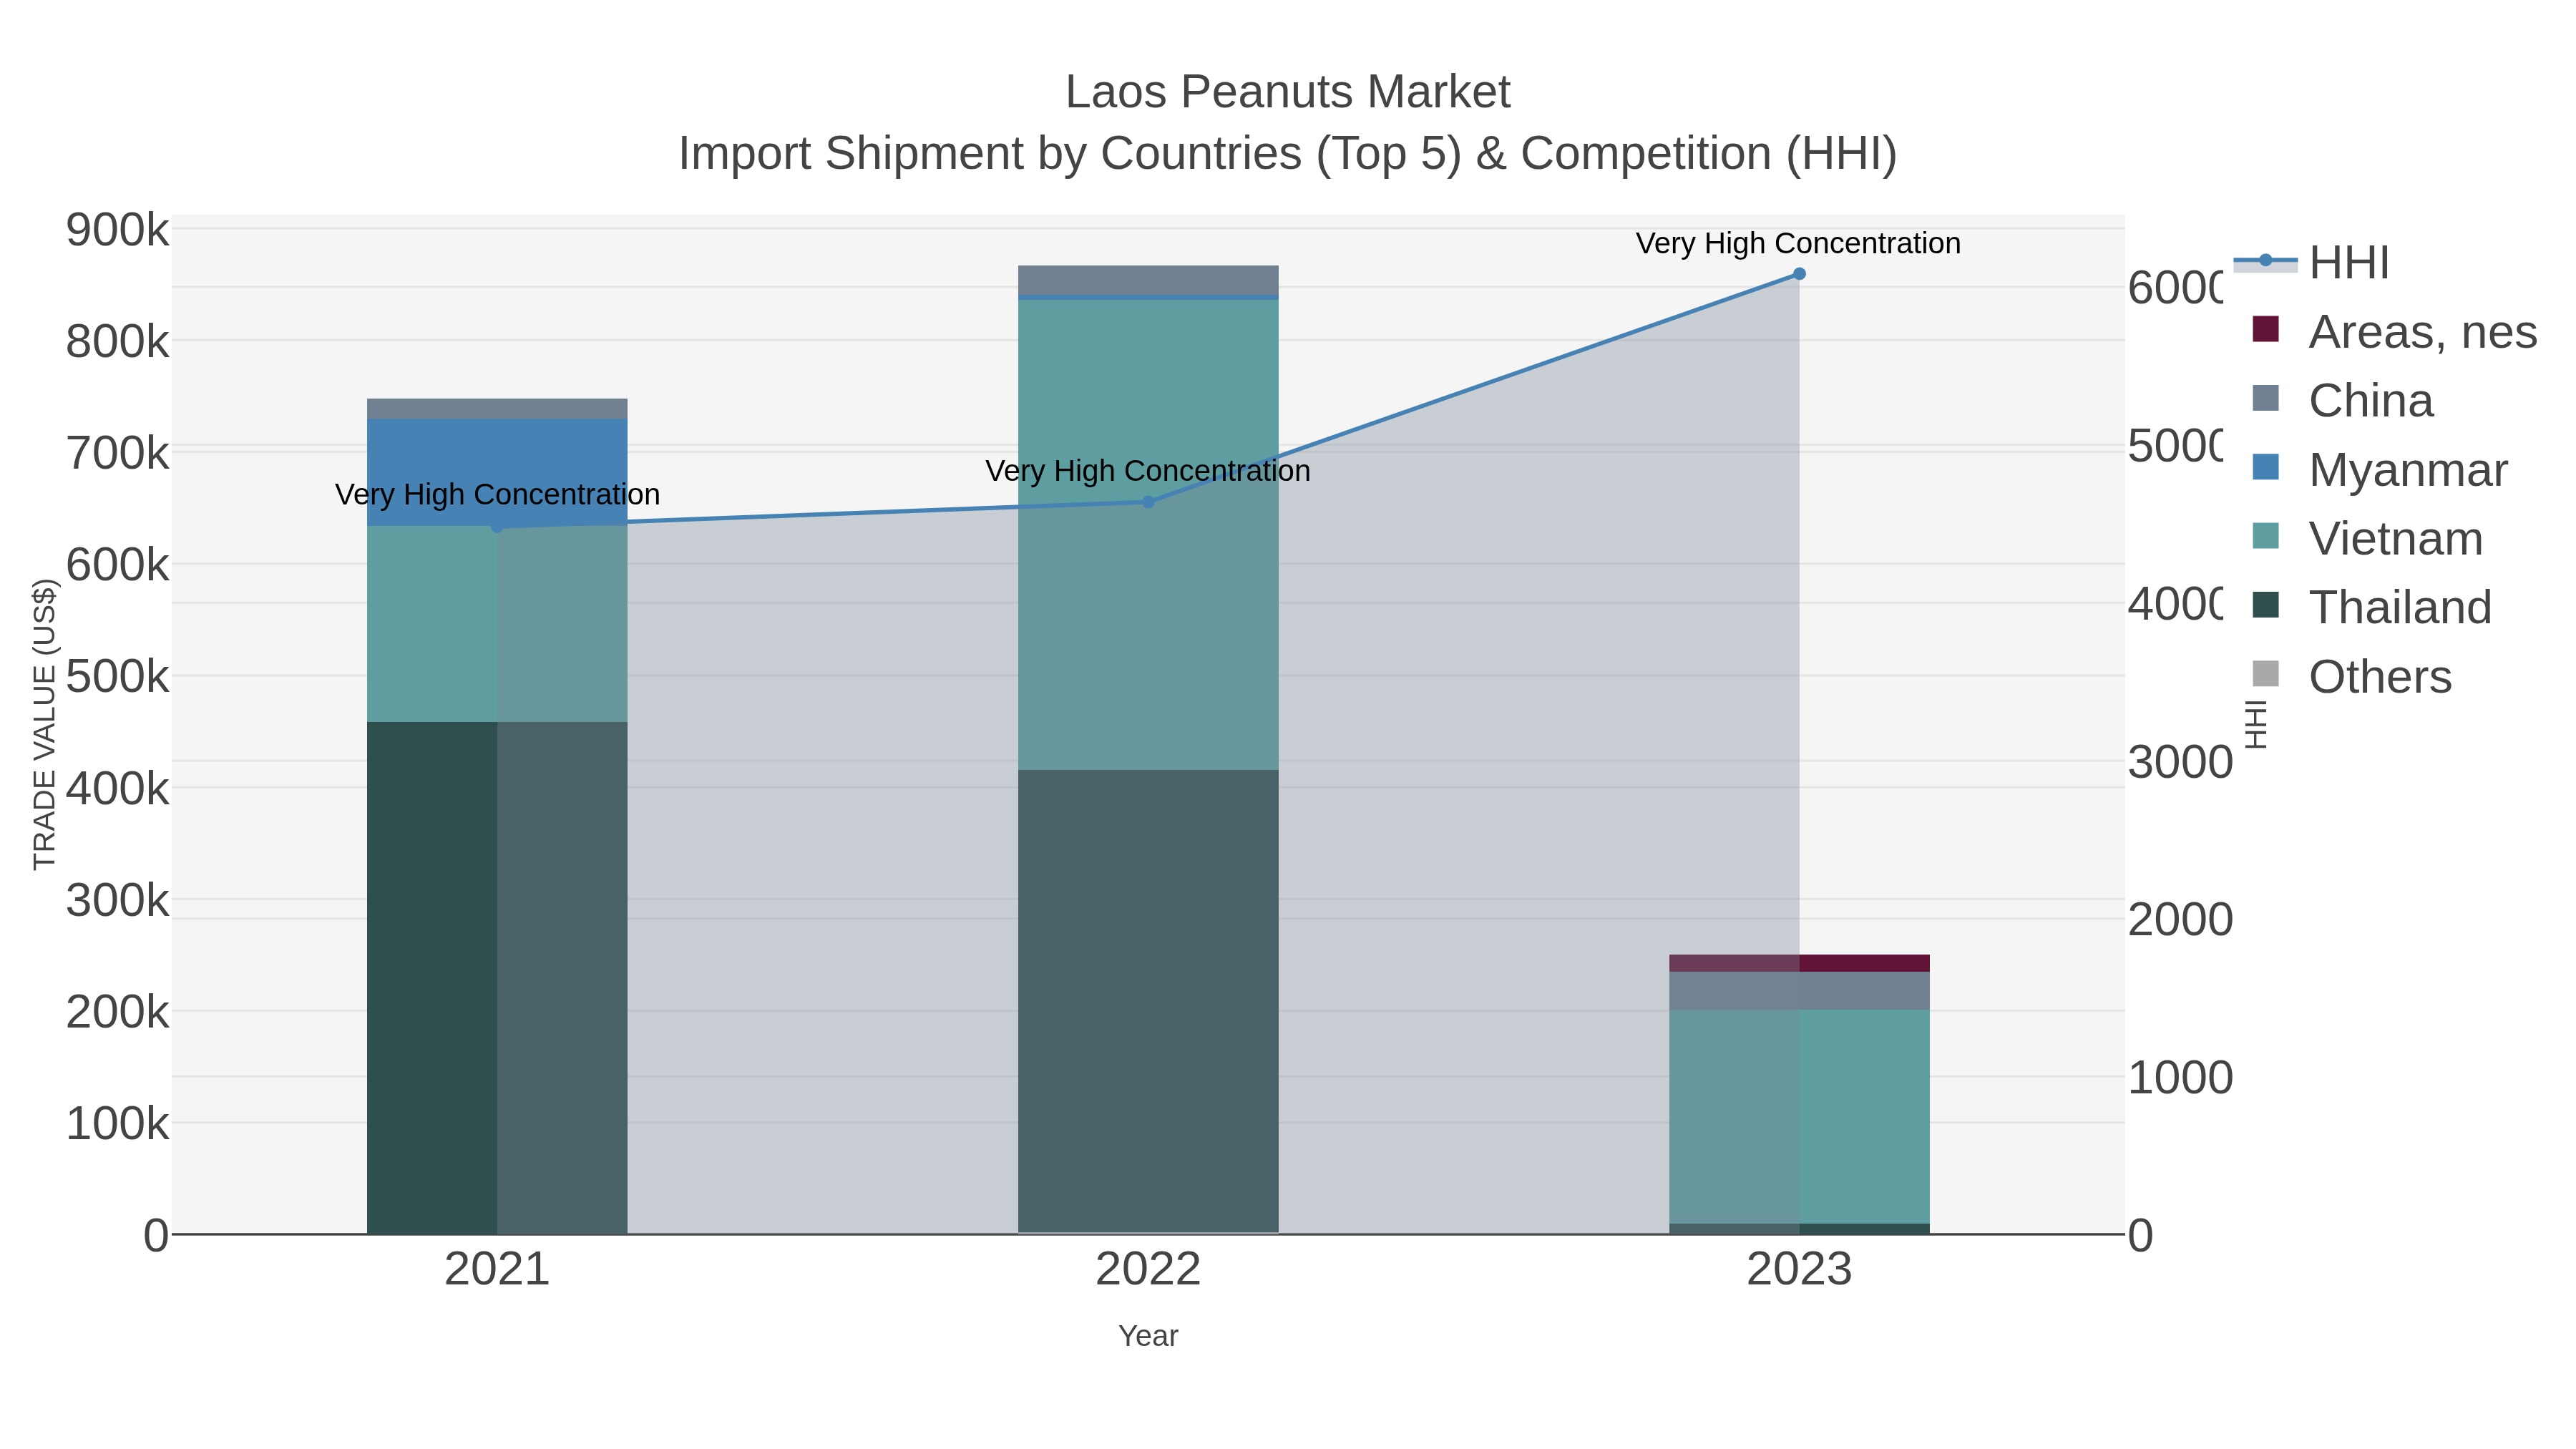Click the 'Year' axis title

pyautogui.click(x=1148, y=1336)
